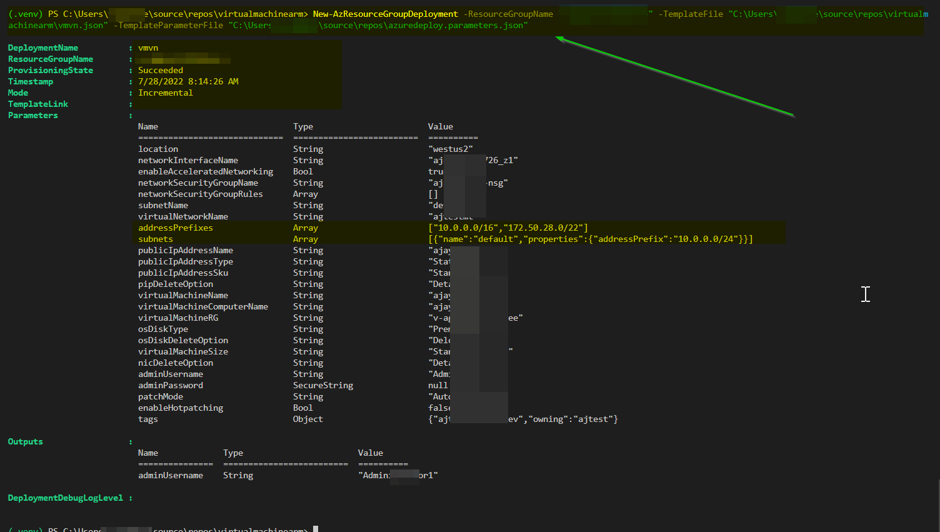Click the addressPrefixes value with 172.50.28.0/22
Viewport: 940px width, 532px height.
(508, 228)
